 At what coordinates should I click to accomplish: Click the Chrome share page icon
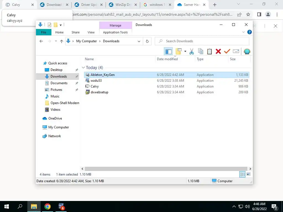(239, 14)
